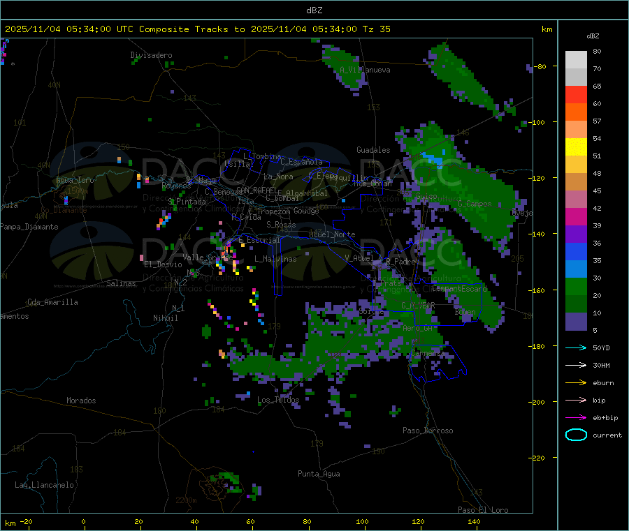Click the Atuel_Norte map label
The image size is (629, 531).
pos(332,234)
